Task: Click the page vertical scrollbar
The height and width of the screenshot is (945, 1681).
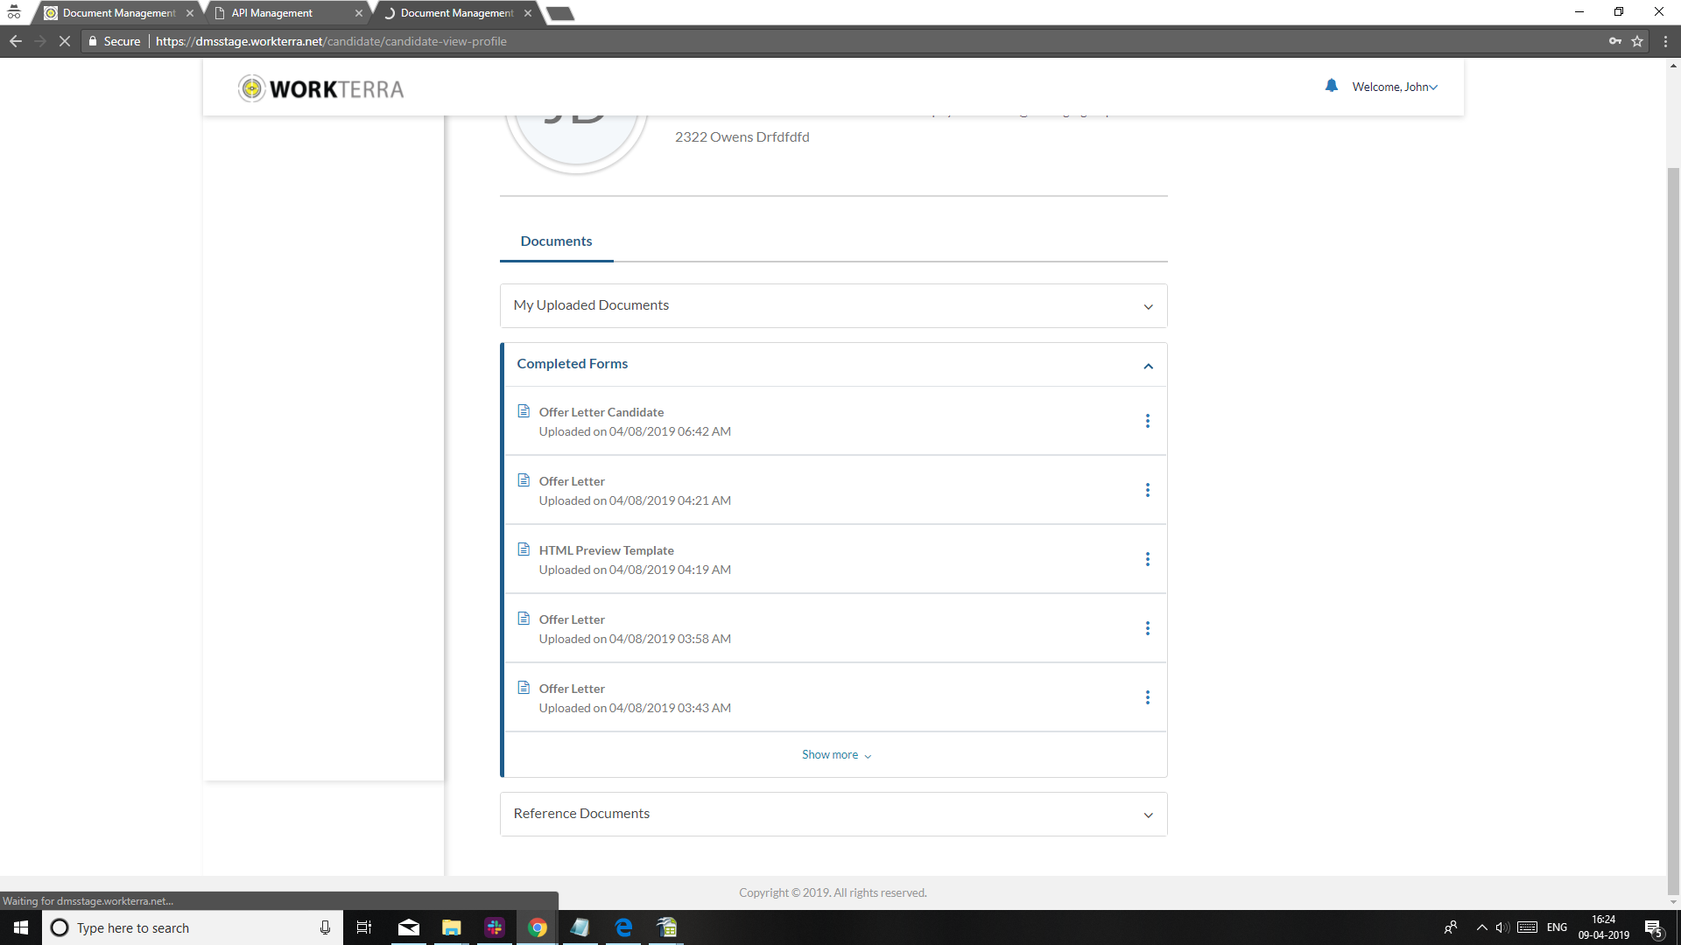Action: [1673, 525]
